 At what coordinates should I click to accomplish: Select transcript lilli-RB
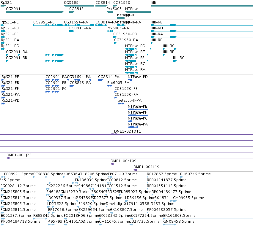tap(157, 22)
